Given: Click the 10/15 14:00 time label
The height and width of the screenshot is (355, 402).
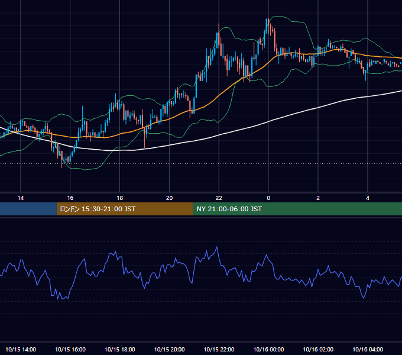Looking at the screenshot, I should [21, 349].
